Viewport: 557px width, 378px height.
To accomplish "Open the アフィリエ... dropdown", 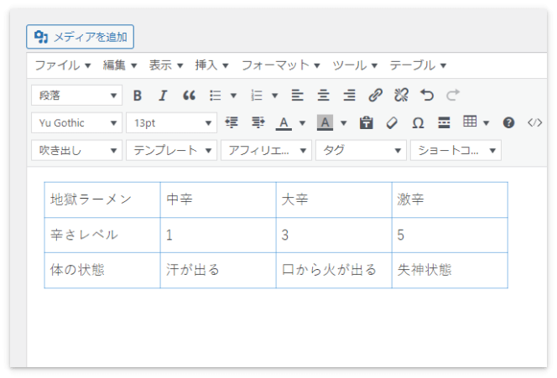I will (267, 150).
